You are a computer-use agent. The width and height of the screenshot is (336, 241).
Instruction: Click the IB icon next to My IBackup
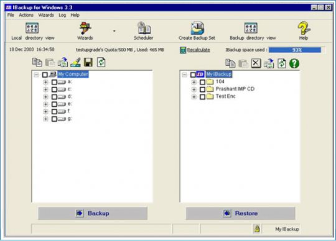(x=200, y=74)
